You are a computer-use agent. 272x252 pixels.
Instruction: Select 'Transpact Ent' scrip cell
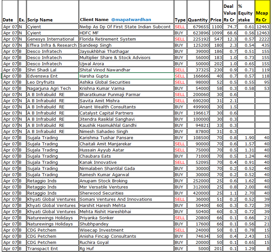coord(53,249)
